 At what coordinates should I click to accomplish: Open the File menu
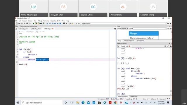pyautogui.click(x=16, y=21)
